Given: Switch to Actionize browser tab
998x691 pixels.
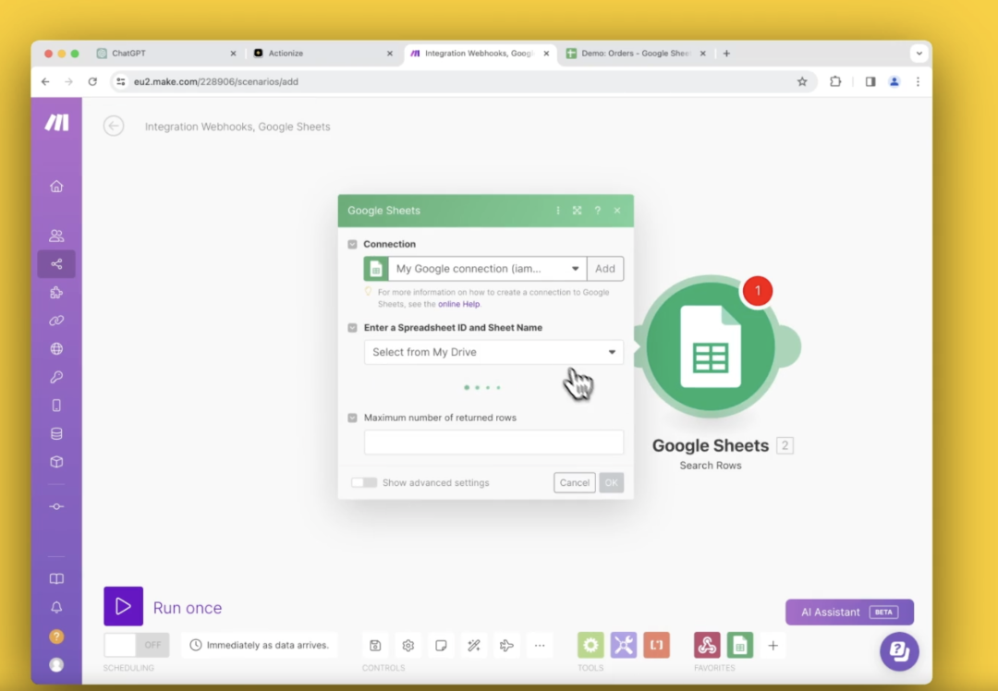Looking at the screenshot, I should (x=323, y=54).
